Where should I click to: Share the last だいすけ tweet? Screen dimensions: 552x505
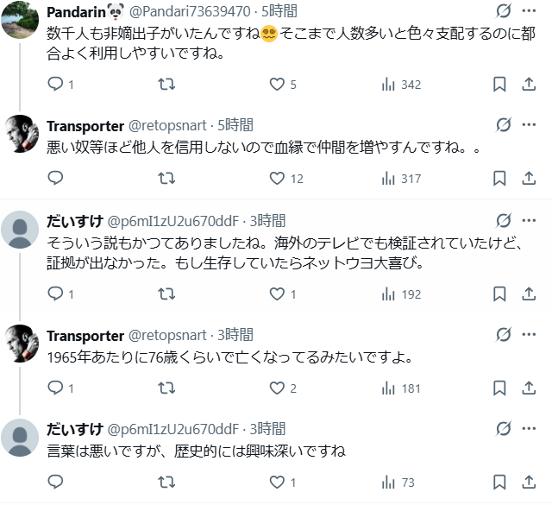(x=529, y=483)
